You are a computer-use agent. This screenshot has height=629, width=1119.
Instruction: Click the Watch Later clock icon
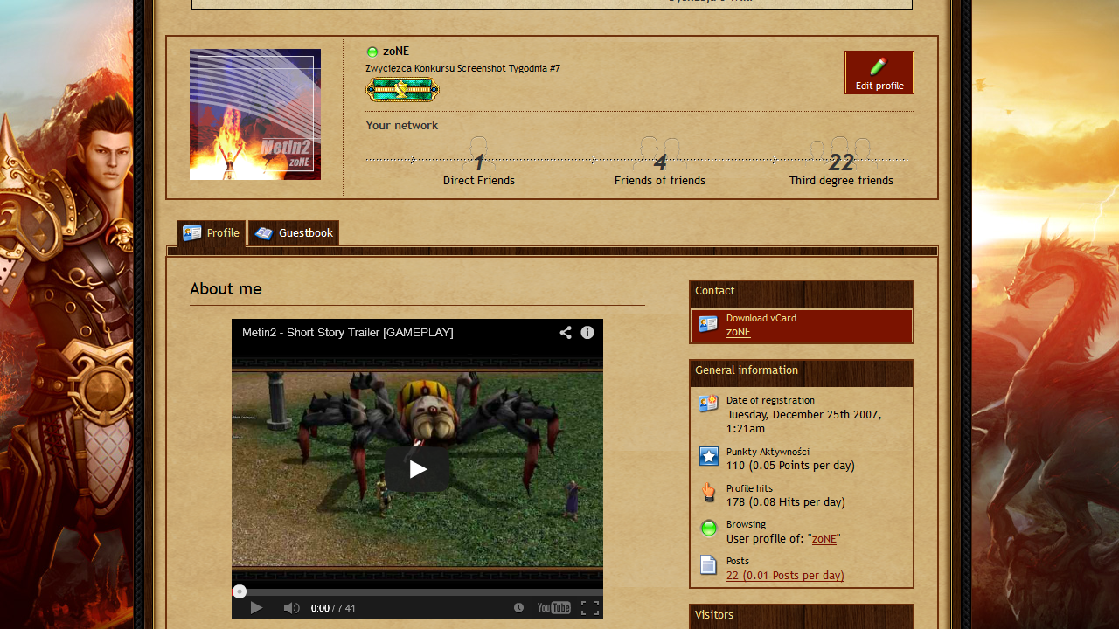(x=518, y=608)
